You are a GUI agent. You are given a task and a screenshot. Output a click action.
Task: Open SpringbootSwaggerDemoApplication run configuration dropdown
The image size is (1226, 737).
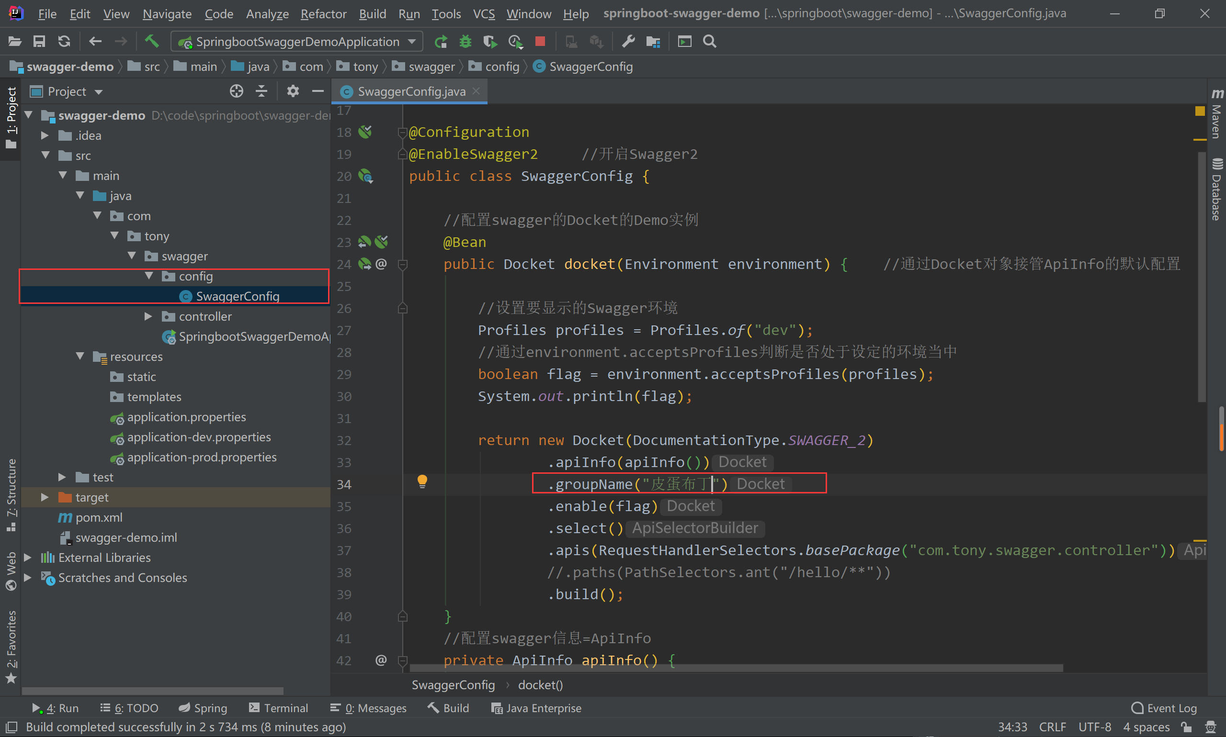pos(297,41)
